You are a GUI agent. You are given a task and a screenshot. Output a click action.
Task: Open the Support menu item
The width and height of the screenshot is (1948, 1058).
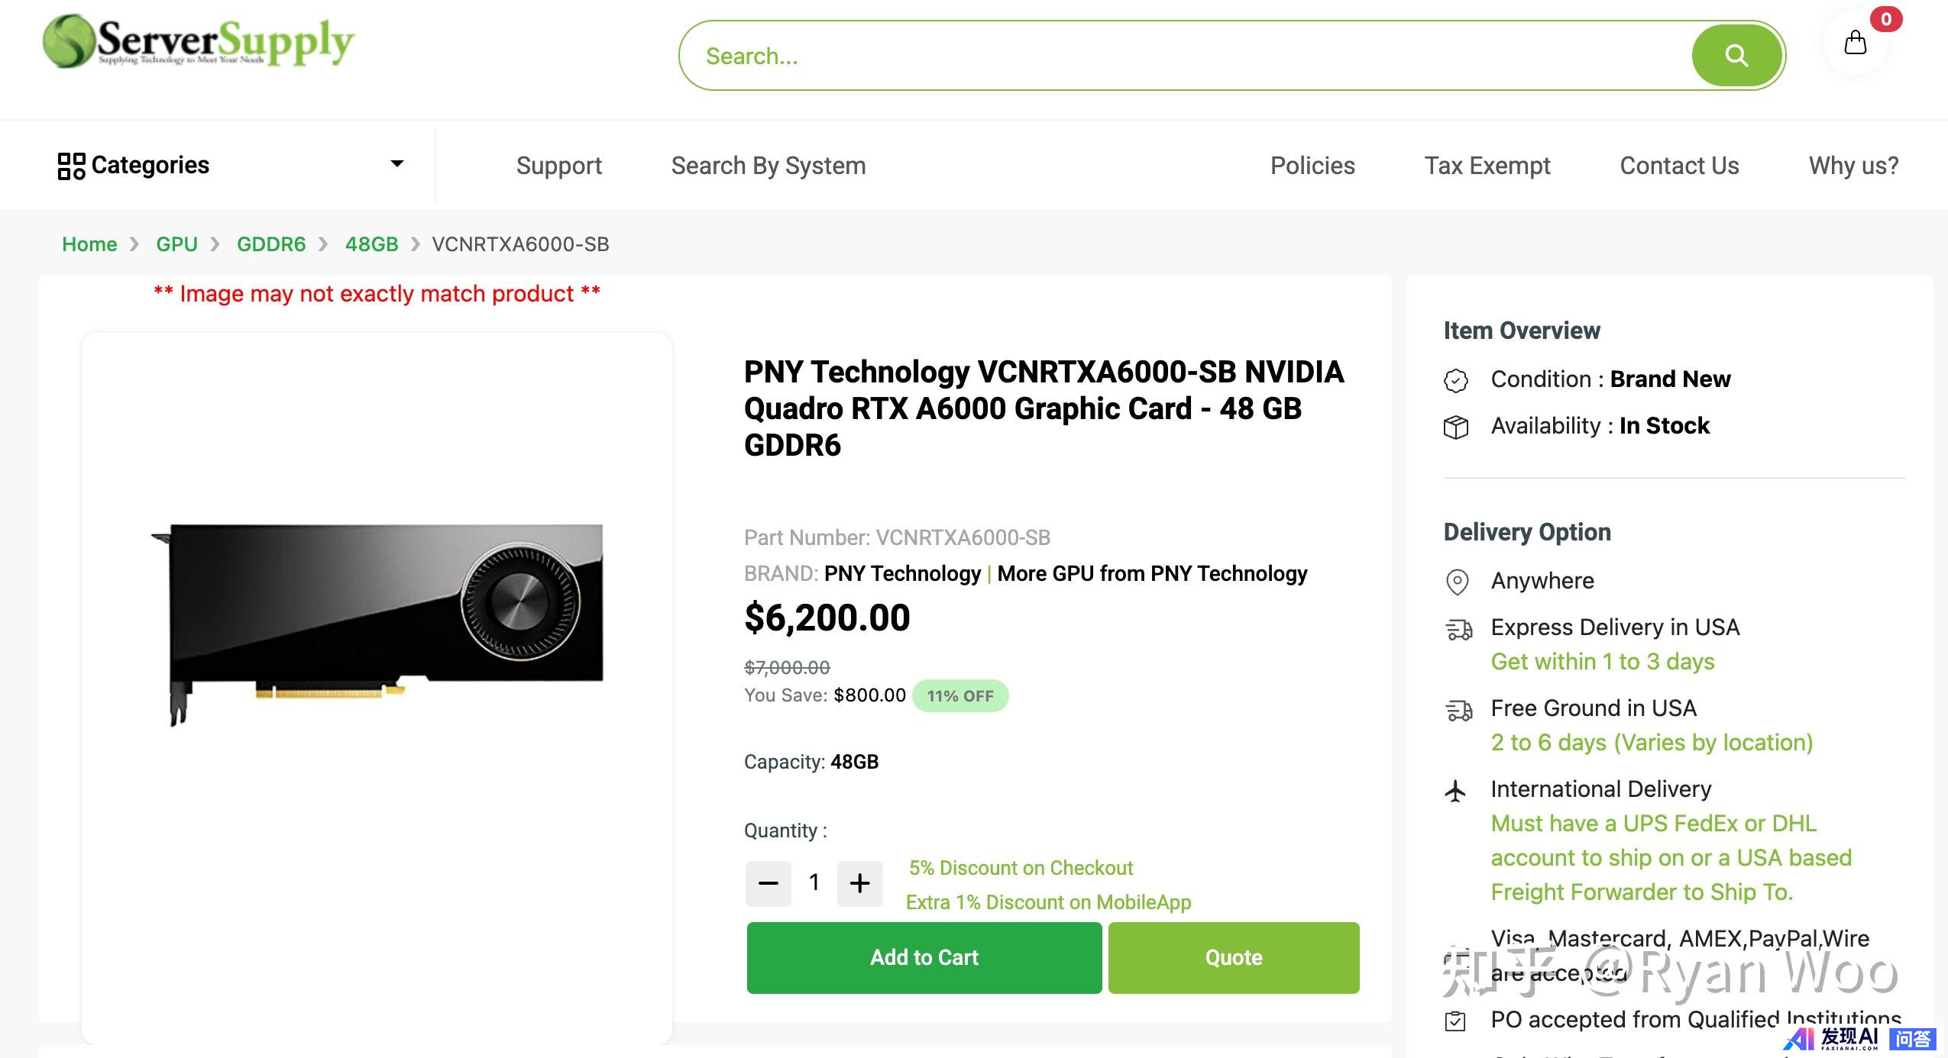(x=558, y=166)
